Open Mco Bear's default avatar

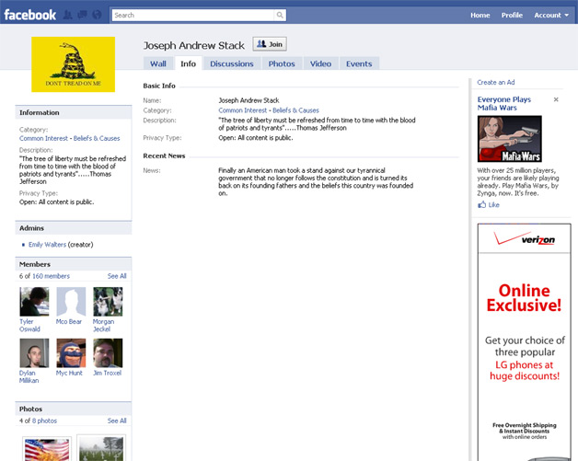tap(71, 302)
